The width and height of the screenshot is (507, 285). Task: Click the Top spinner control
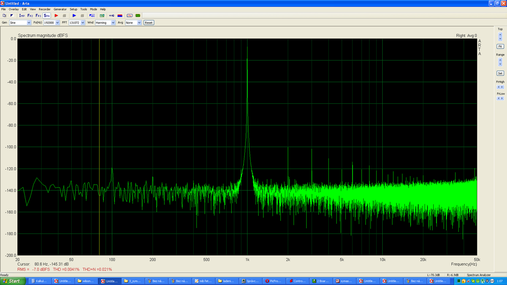500,36
